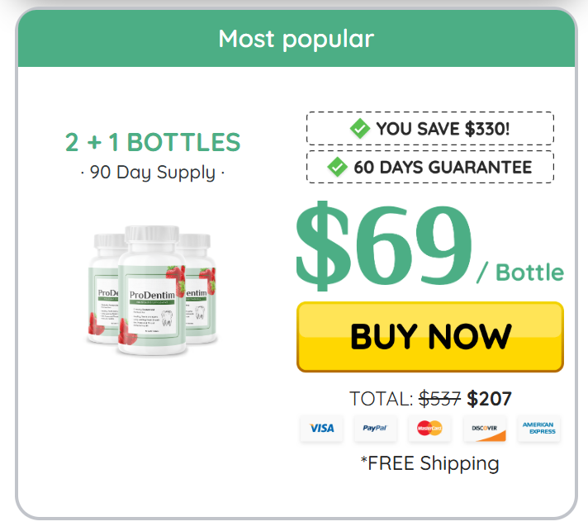Viewport: 588px width, 531px height.
Task: Click the PayPal payment icon
Action: tap(376, 428)
